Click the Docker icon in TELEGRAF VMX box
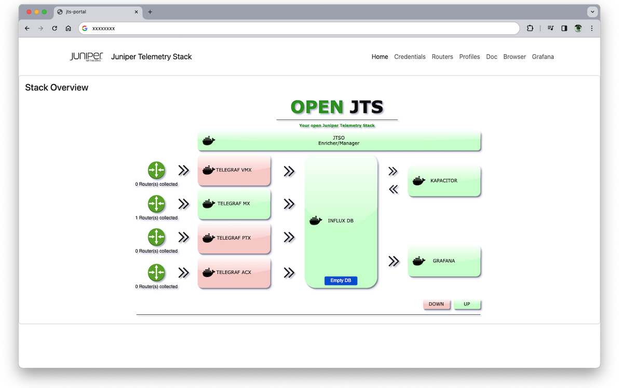The height and width of the screenshot is (388, 623). pos(209,170)
